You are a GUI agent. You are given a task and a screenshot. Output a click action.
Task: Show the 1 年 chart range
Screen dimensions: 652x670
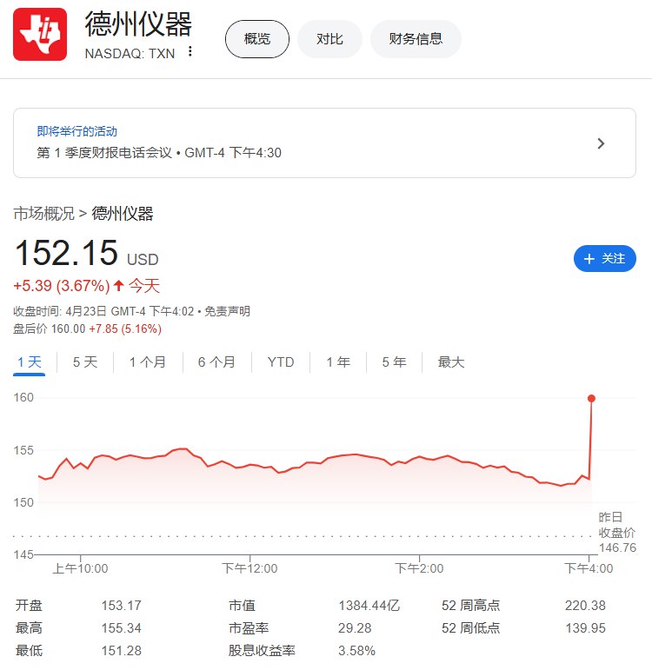(338, 362)
